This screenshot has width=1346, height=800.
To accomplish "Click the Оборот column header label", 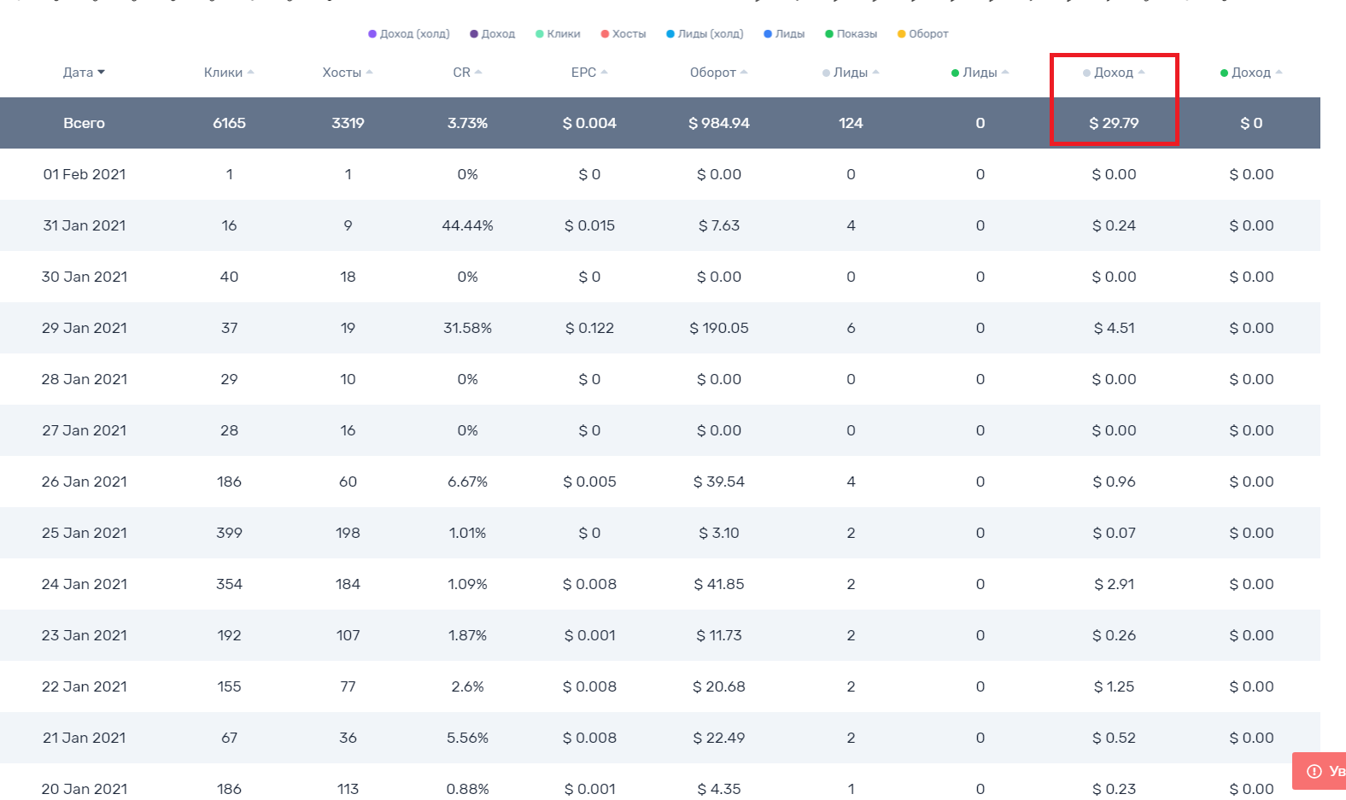I will tap(712, 73).
